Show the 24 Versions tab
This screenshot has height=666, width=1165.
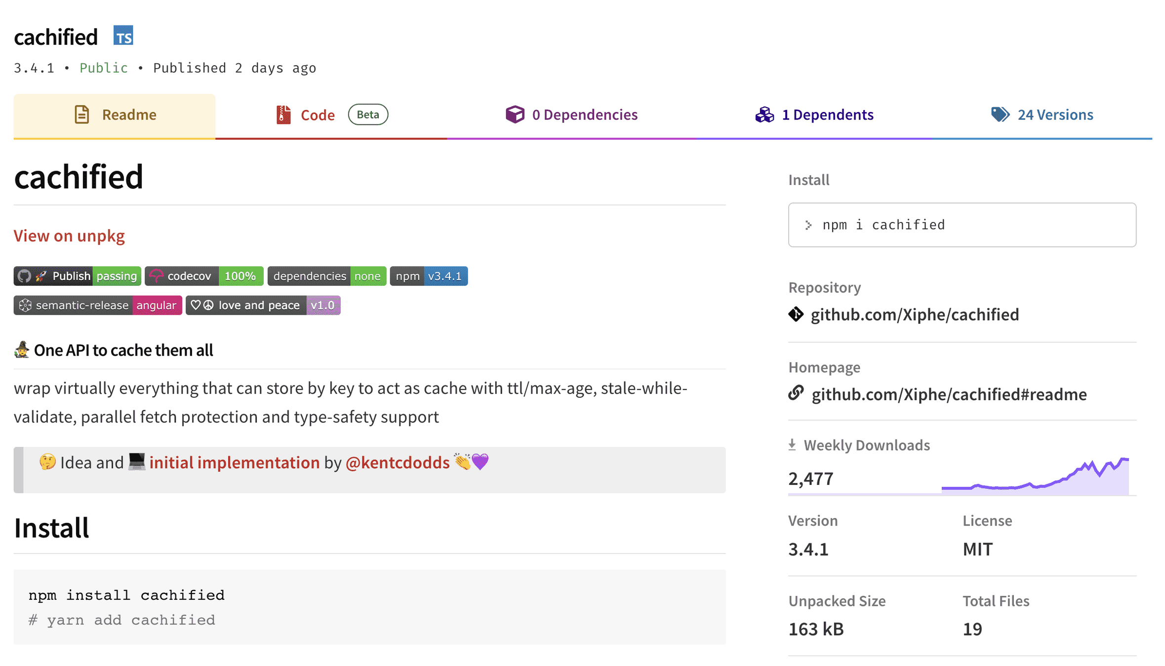click(x=1042, y=115)
